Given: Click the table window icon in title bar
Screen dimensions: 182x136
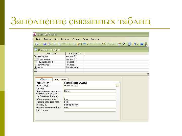Looking at the screenshot, I should point(36,50).
